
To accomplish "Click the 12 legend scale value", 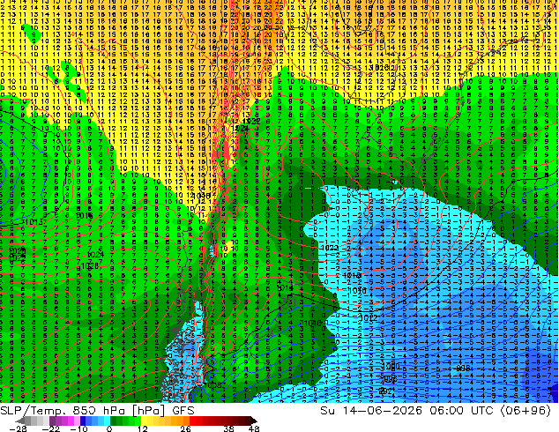I will 143,428.
